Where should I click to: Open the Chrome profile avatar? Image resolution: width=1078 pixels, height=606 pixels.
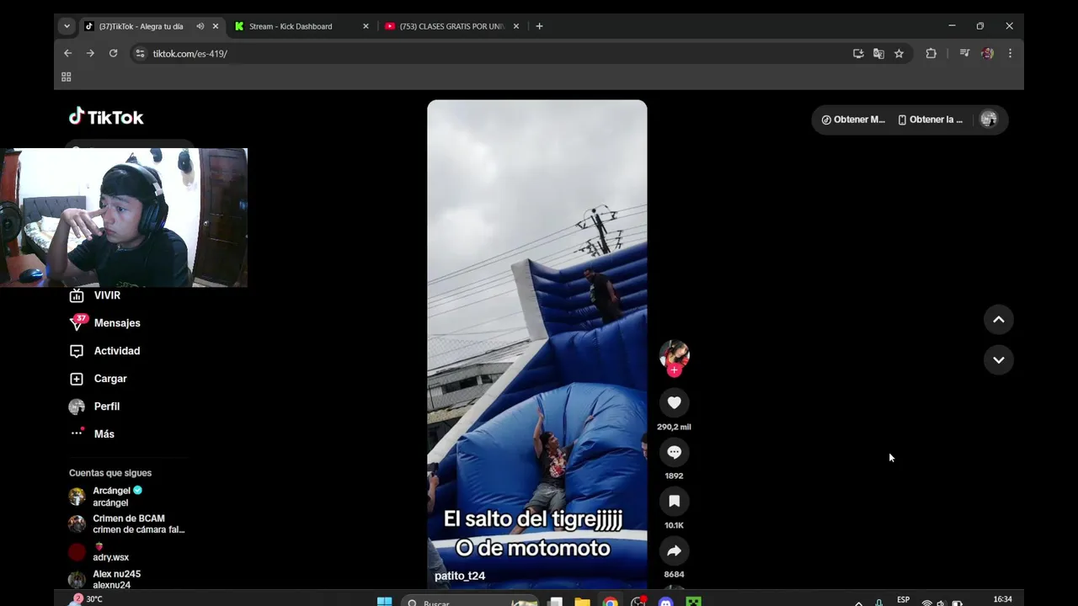click(x=987, y=53)
